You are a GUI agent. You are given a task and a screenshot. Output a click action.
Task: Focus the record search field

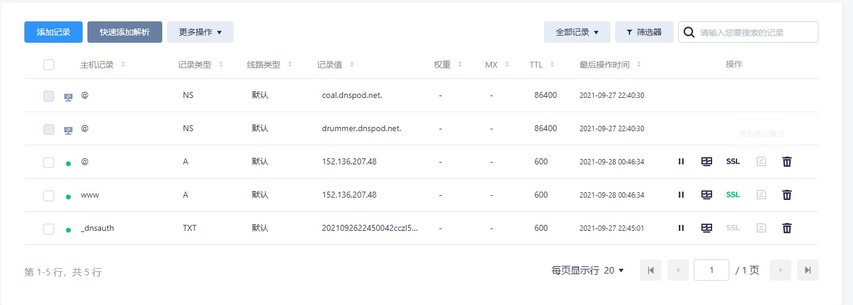pyautogui.click(x=748, y=32)
